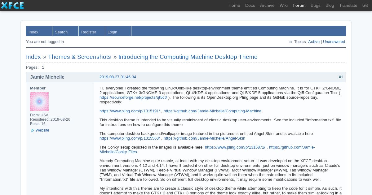Viewport: 372px width, 195px height.
Task: Click the 'Registered: 2019-08-26' text
Action: (50, 119)
